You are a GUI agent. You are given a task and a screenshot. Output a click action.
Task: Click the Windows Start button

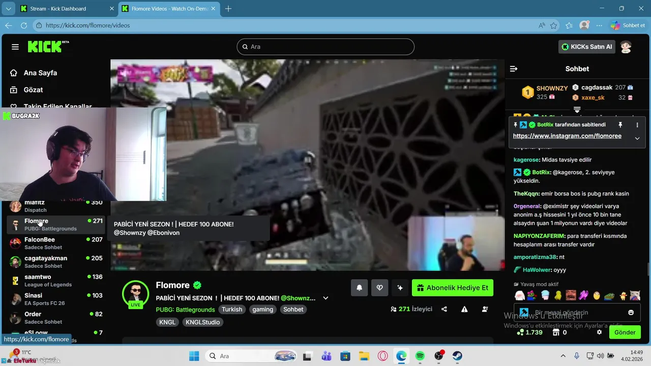point(194,356)
